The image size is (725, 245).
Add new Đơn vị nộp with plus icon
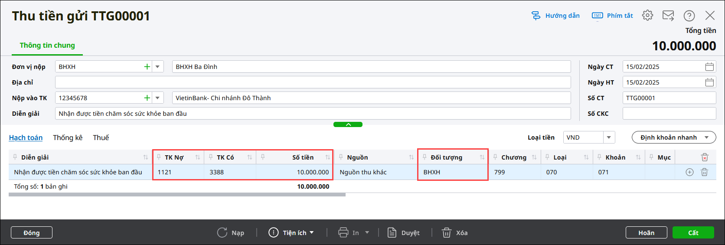(x=147, y=67)
